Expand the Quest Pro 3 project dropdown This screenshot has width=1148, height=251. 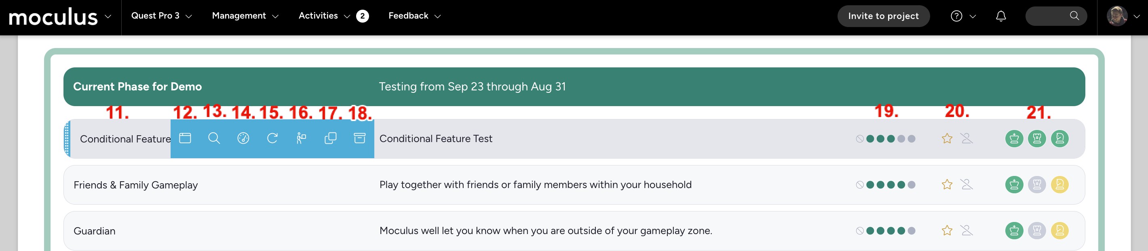click(x=161, y=16)
